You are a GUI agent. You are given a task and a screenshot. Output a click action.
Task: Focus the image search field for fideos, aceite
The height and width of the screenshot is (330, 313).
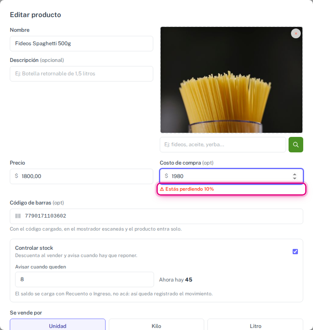click(x=223, y=145)
